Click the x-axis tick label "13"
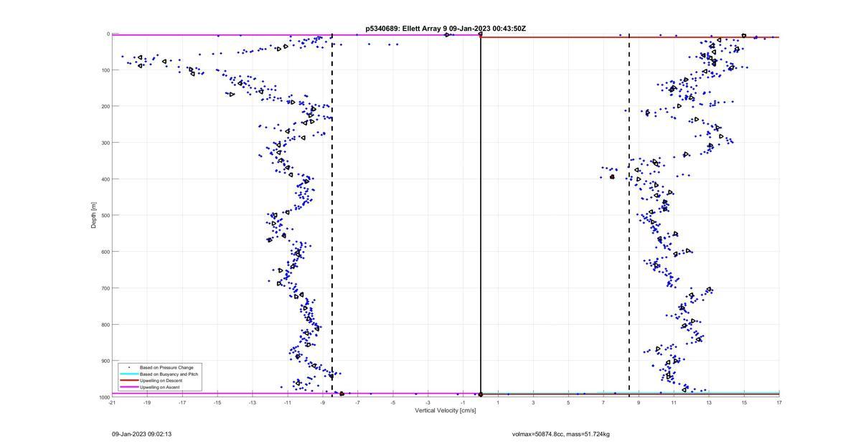This screenshot has height=446, width=861. point(709,403)
